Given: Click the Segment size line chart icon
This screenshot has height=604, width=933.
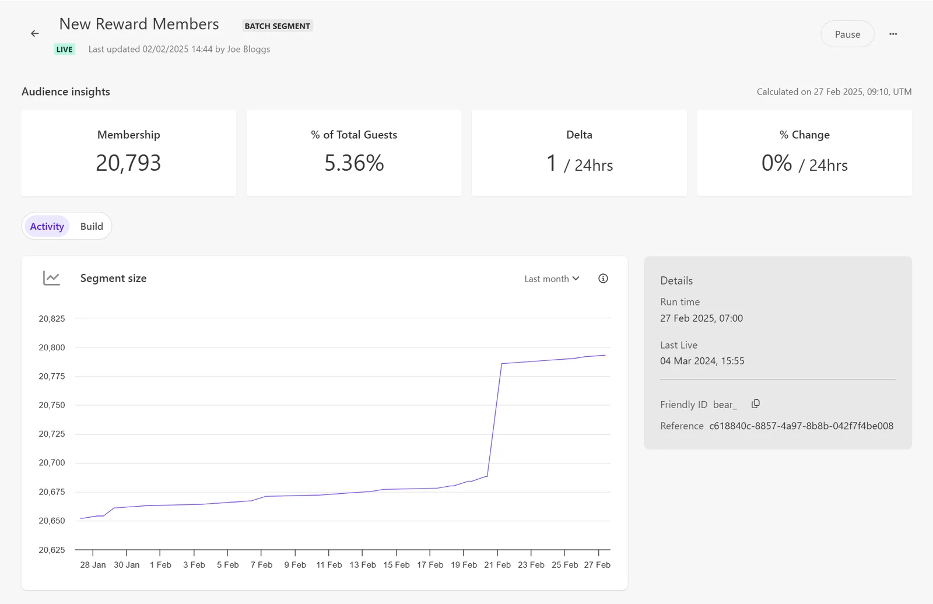Looking at the screenshot, I should [x=51, y=278].
